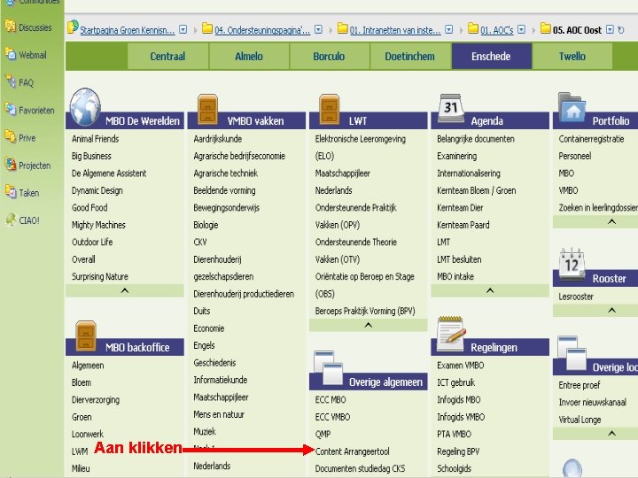Open dropdown after 01. Intranetten van inste...
Screen dimensions: 638x478
pos(448,29)
